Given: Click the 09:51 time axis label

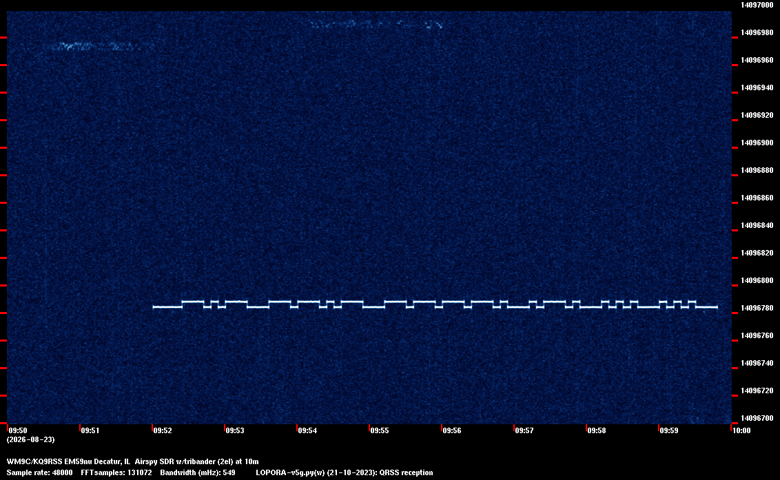Looking at the screenshot, I should tap(90, 430).
